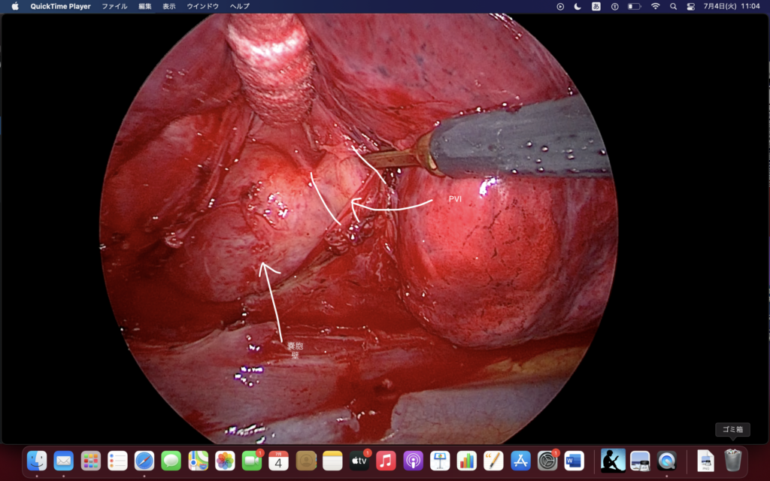Open Photos app in the Dock
Image resolution: width=770 pixels, height=481 pixels.
225,461
